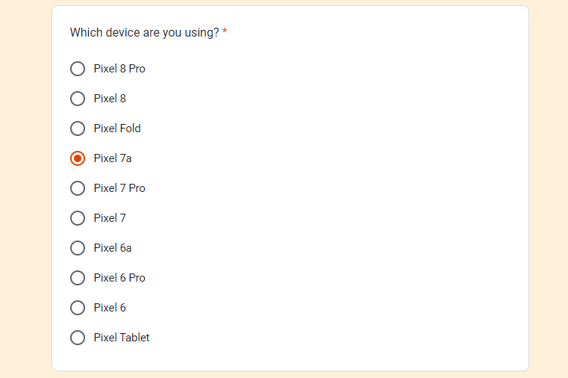Click the "Pixel 6 Pro" label text
Viewport: 568px width, 378px height.
coord(119,278)
